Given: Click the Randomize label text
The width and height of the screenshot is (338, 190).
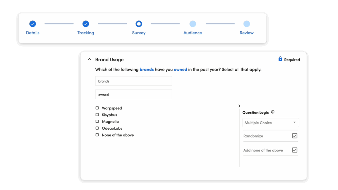Looking at the screenshot, I should pos(253,136).
